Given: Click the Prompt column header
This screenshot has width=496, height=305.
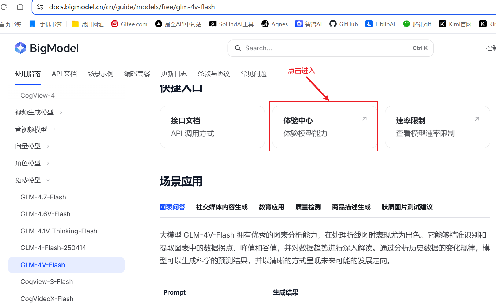Looking at the screenshot, I should coord(174,292).
